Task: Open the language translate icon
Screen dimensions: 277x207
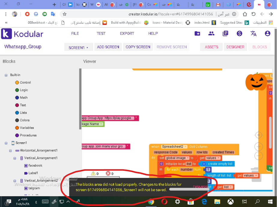Action: coord(254,34)
